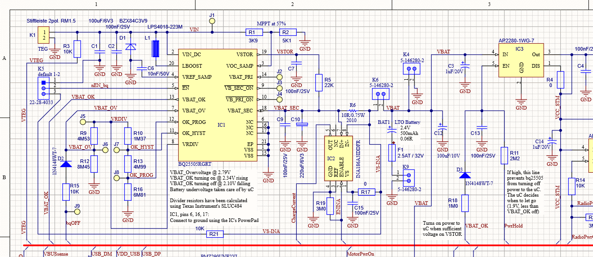Click the 'nEN_bq' net label
593x257 pixels.
coord(100,86)
